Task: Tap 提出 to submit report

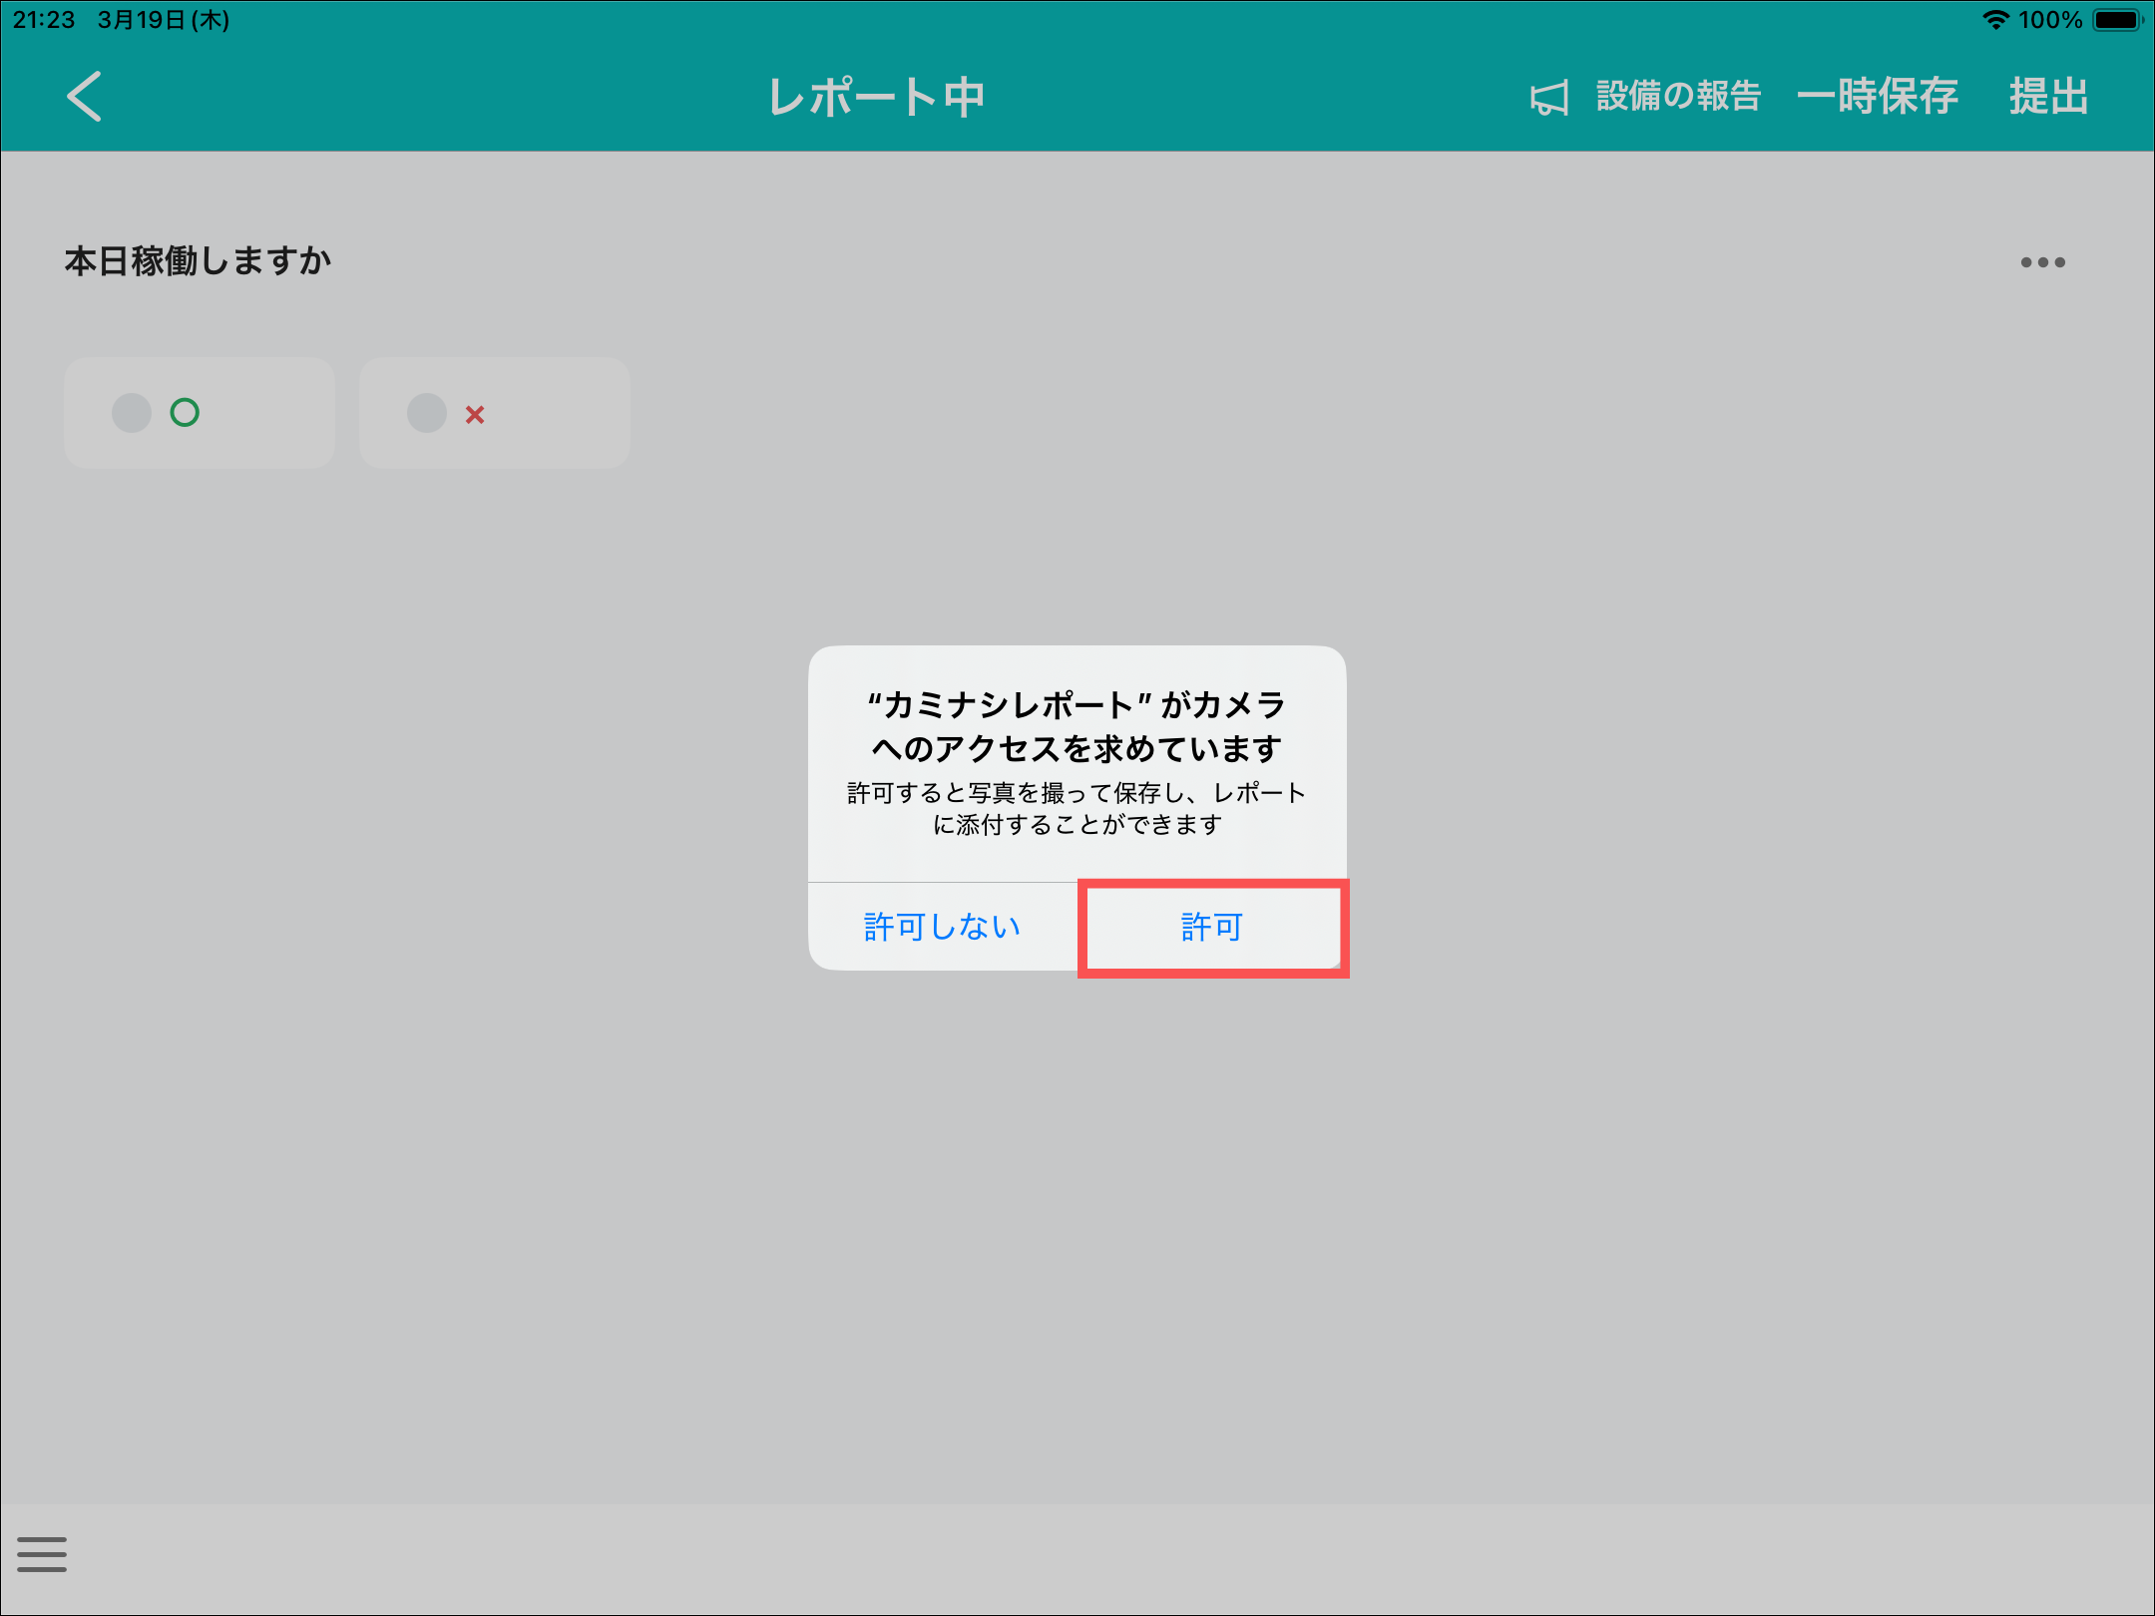Action: (2048, 97)
